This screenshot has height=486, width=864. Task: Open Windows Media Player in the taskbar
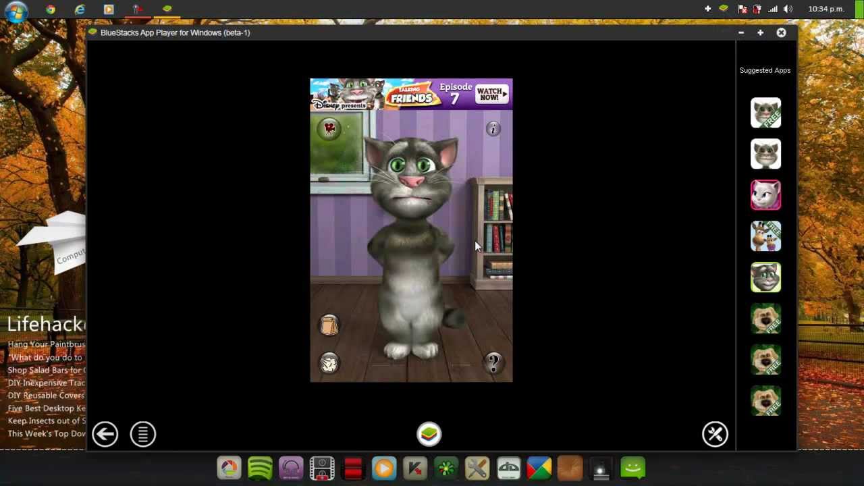click(109, 9)
